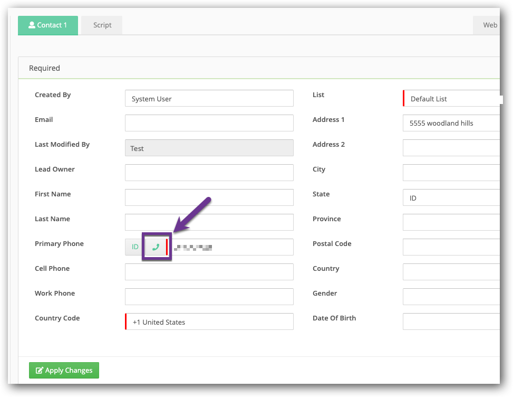Click the Gender field
This screenshot has height=397, width=513.
[451, 297]
